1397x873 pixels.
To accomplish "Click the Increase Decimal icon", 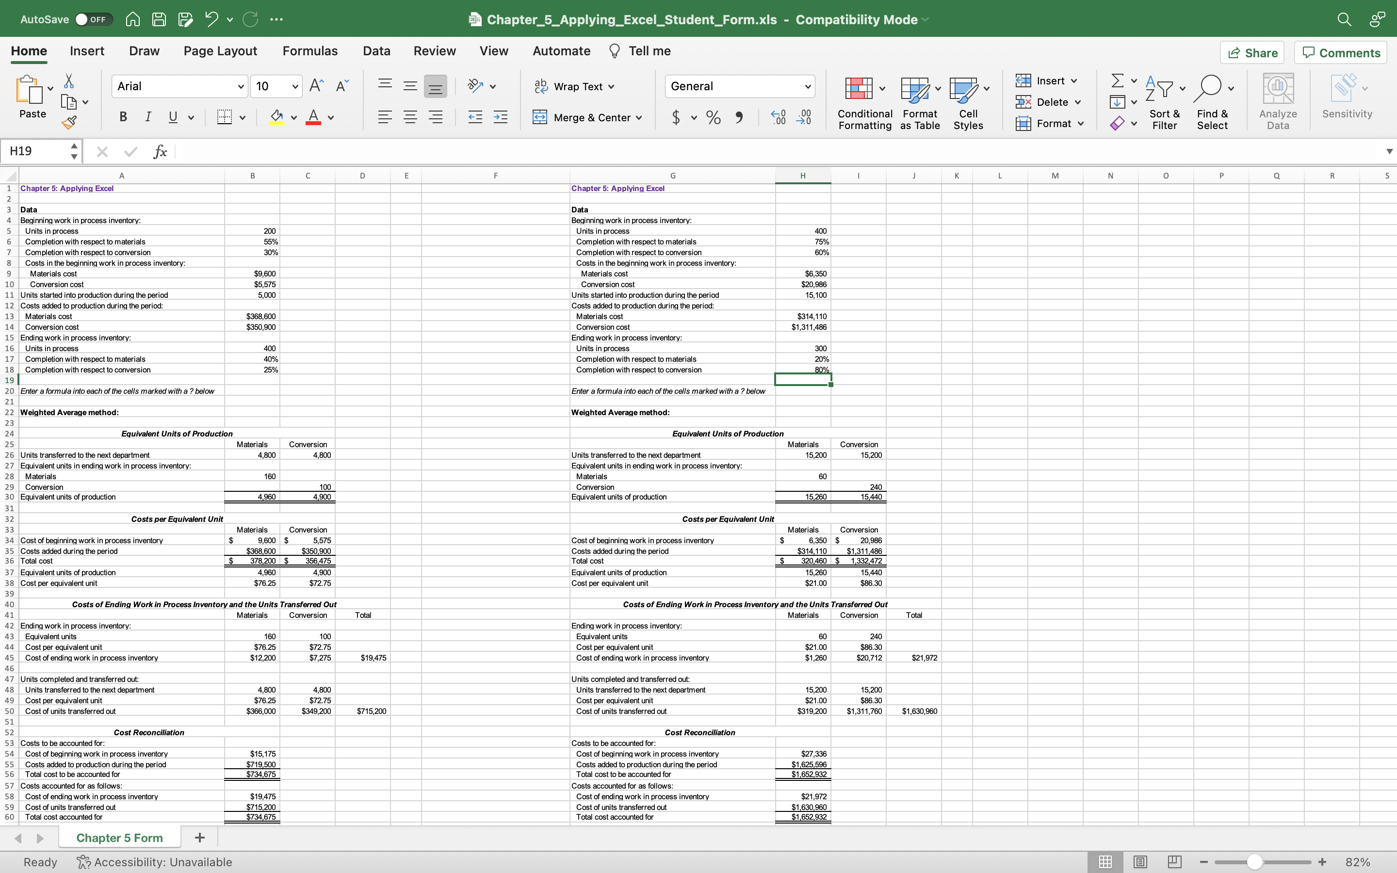I will [777, 117].
